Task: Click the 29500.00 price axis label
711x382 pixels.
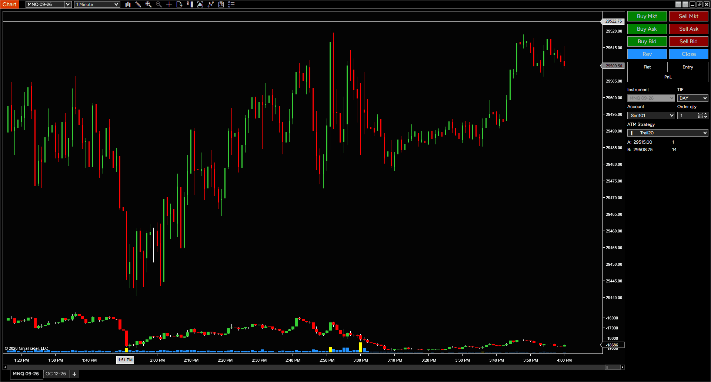Action: coord(614,98)
